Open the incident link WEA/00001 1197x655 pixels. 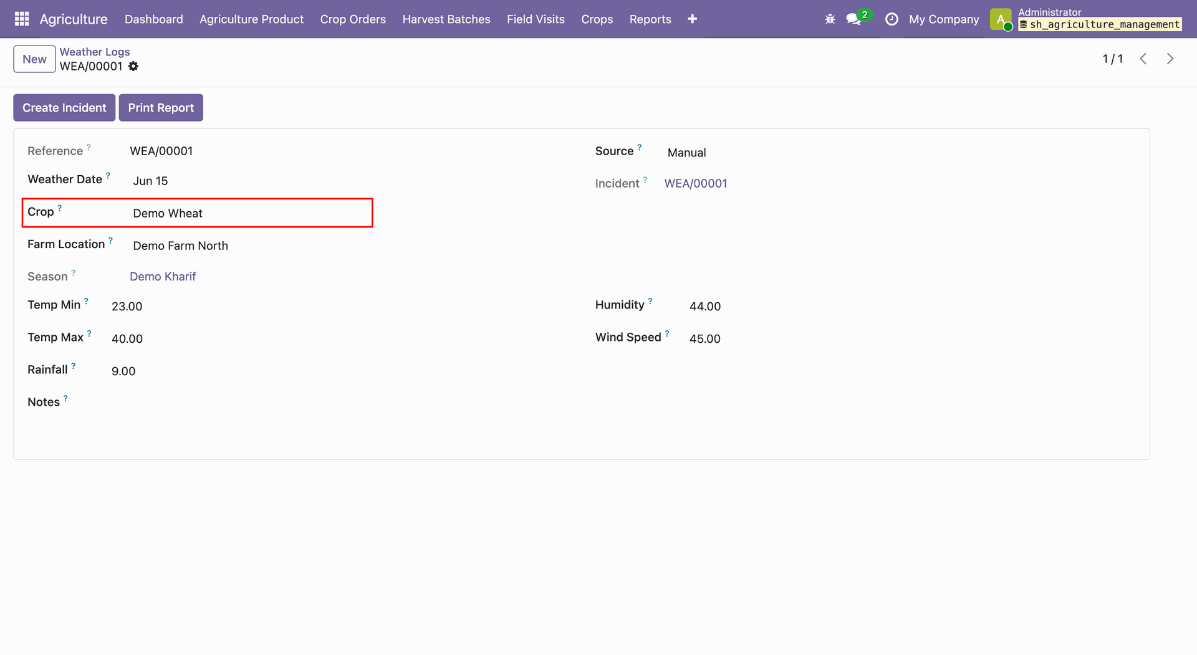(x=696, y=183)
